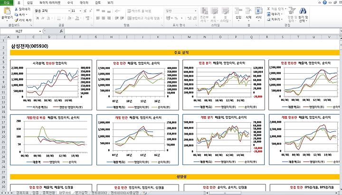Click the increase decimal icon
The height and width of the screenshot is (195, 342).
(x=189, y=18)
